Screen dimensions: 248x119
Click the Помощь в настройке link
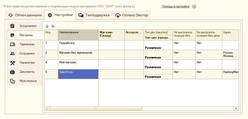pyautogui.click(x=175, y=6)
